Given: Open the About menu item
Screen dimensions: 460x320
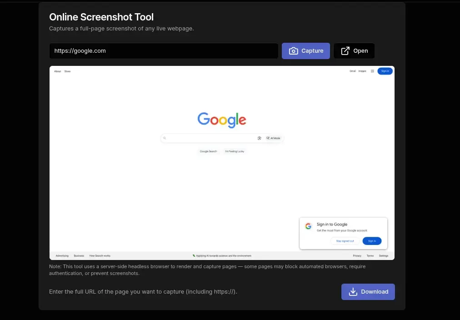Looking at the screenshot, I should tap(58, 71).
